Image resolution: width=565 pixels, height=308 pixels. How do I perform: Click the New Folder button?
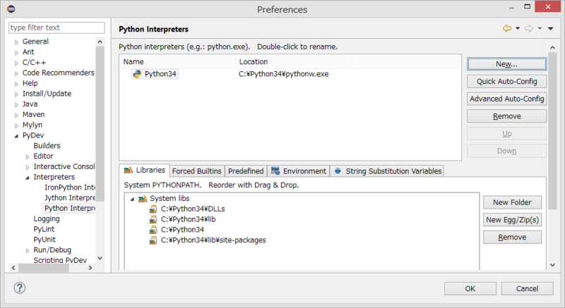(x=512, y=202)
